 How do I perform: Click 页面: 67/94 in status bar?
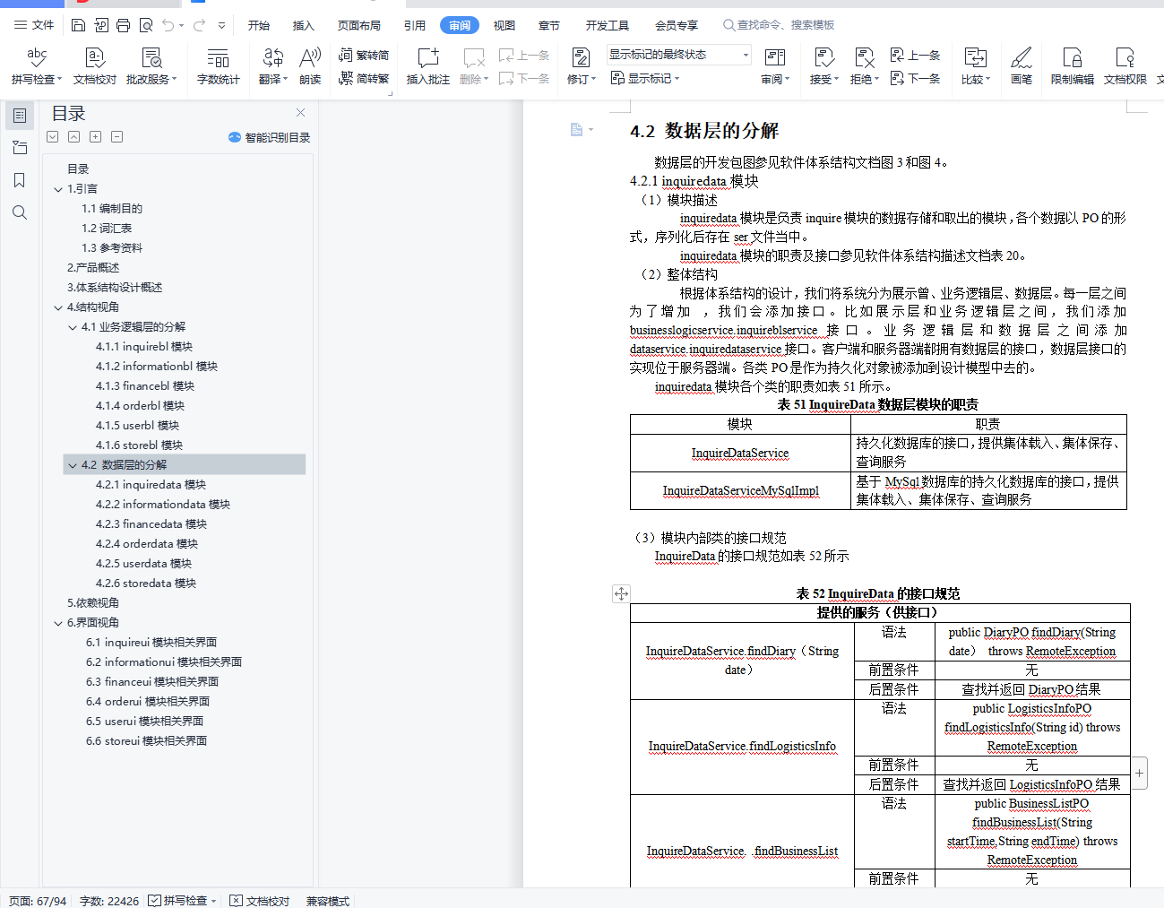38,900
